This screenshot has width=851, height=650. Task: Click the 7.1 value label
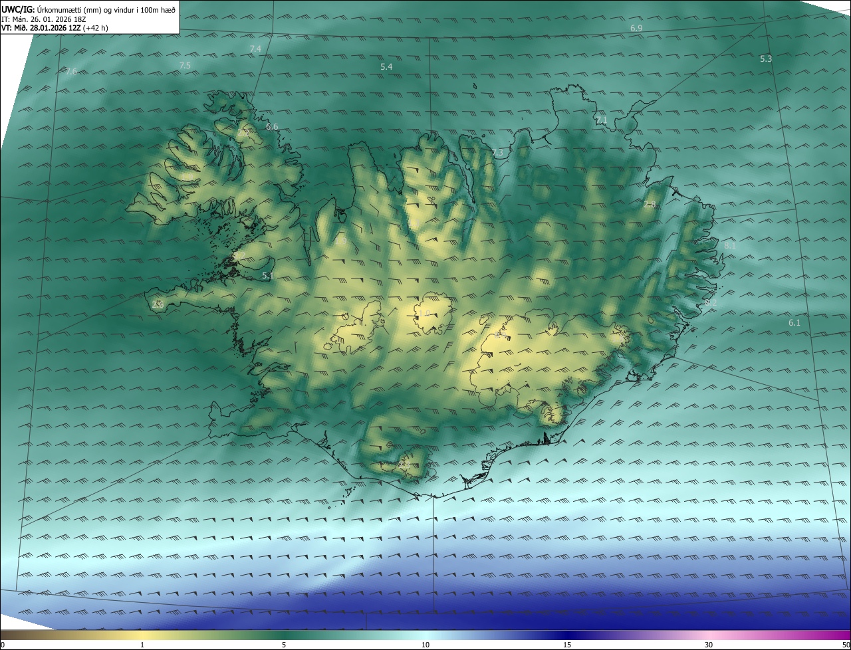pyautogui.click(x=602, y=120)
